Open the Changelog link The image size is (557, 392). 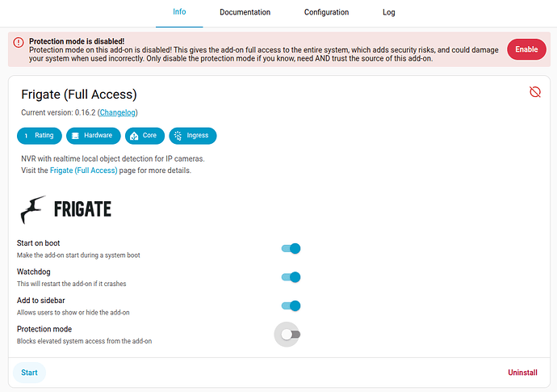(x=118, y=112)
